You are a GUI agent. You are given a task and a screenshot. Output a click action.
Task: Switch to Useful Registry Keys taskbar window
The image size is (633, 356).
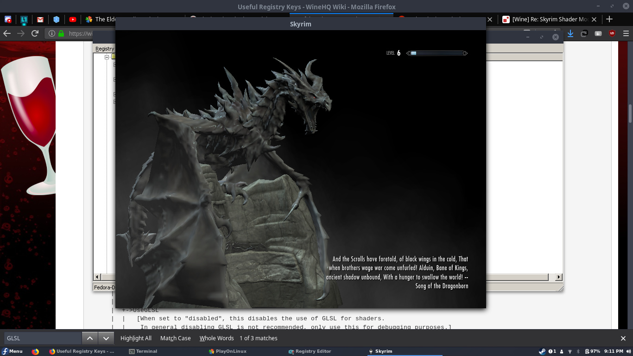coord(82,351)
